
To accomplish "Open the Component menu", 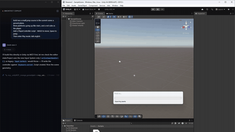I will click(93, 6).
